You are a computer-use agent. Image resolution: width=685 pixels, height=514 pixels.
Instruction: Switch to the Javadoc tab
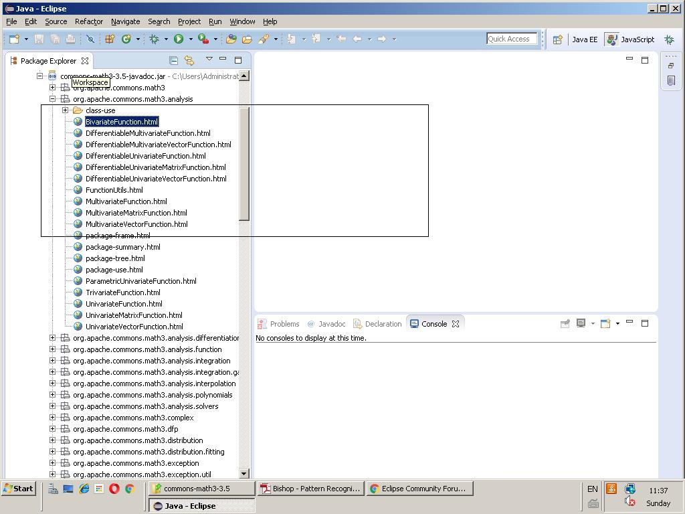(x=326, y=324)
